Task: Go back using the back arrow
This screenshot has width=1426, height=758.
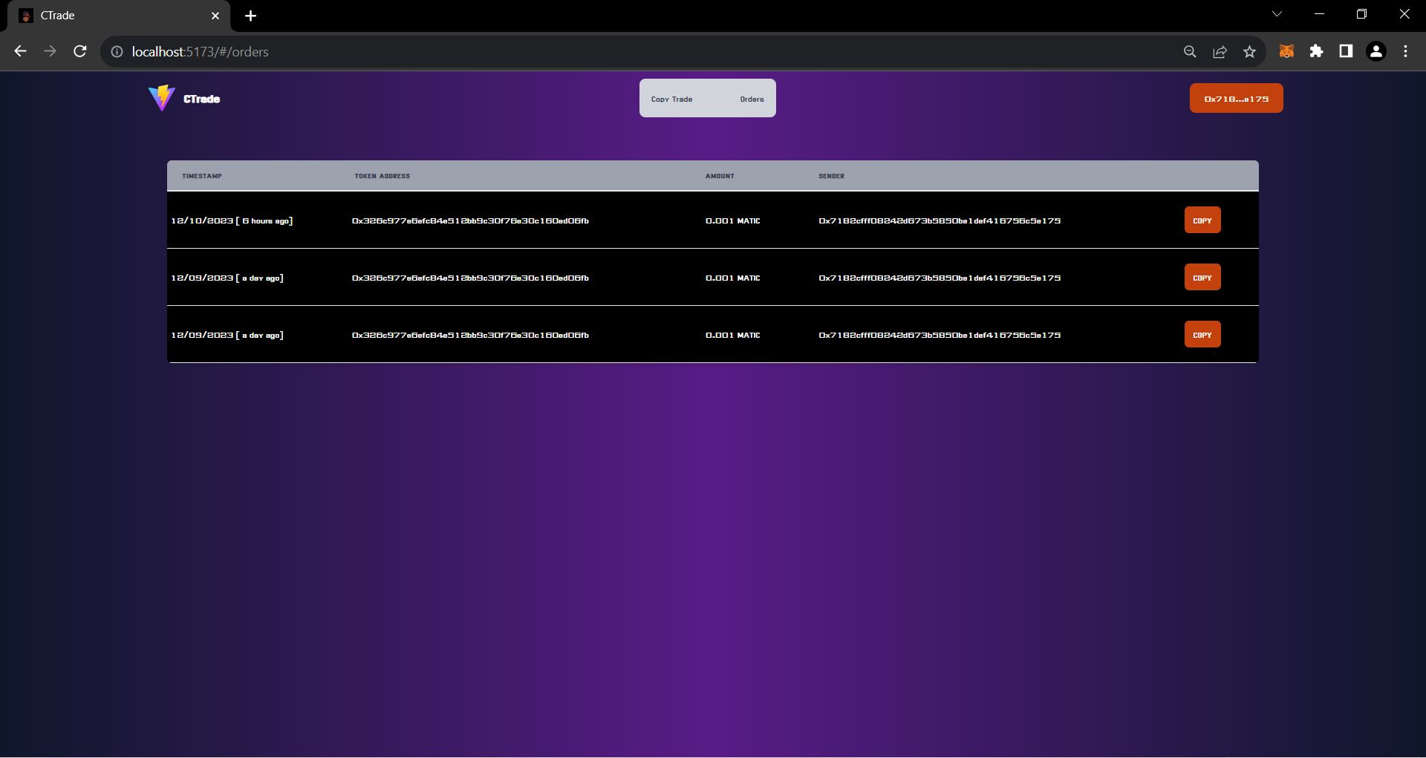Action: [x=20, y=51]
